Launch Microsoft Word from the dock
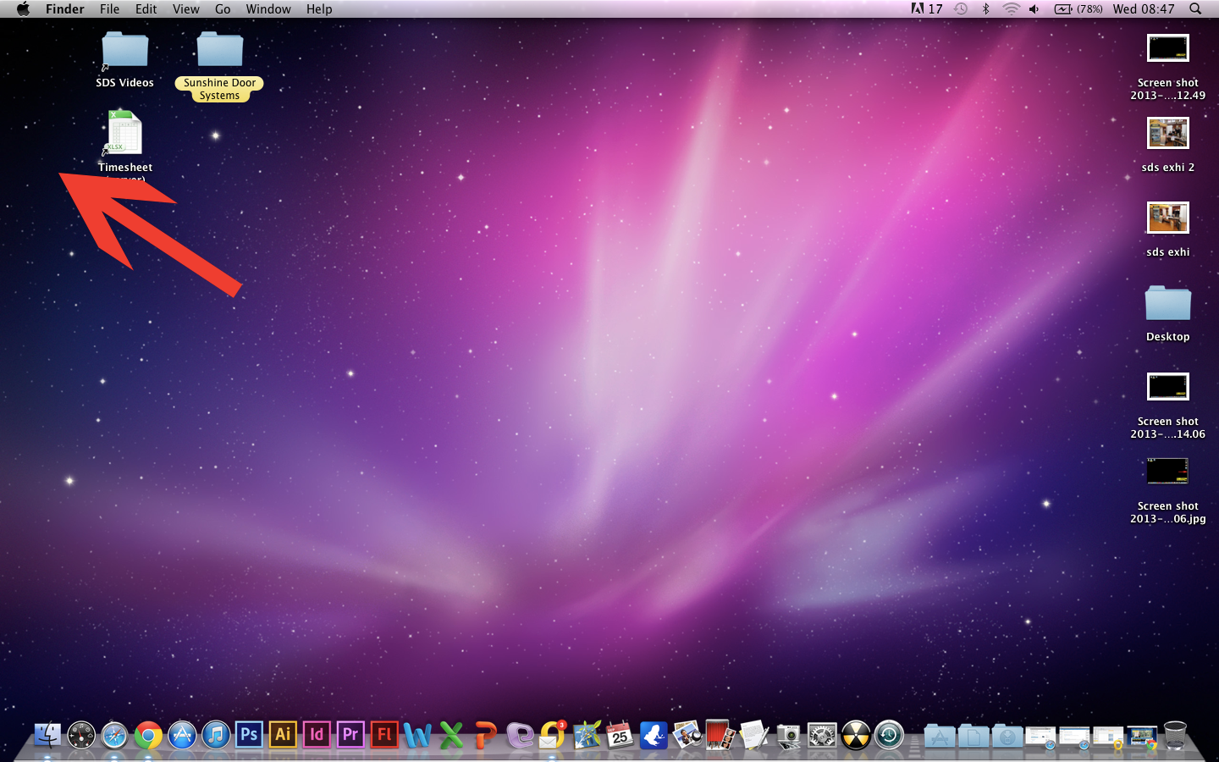 (x=417, y=735)
